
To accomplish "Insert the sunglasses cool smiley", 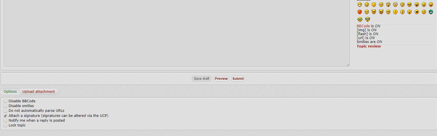I will pos(409,4).
